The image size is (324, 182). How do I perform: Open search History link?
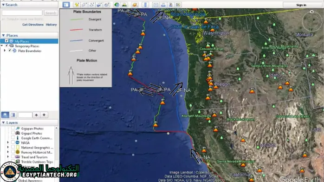tap(51, 25)
